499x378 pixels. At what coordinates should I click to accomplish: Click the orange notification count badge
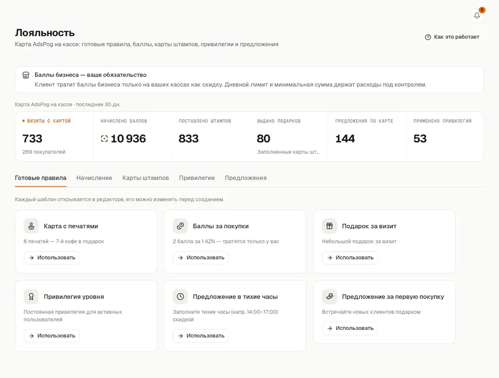click(482, 10)
